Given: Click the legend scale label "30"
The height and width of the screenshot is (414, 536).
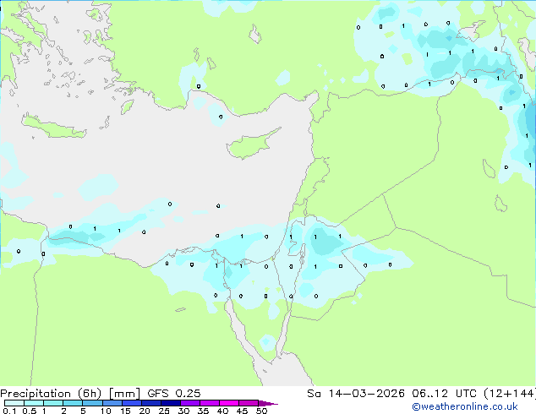Looking at the screenshot, I should click(183, 411).
